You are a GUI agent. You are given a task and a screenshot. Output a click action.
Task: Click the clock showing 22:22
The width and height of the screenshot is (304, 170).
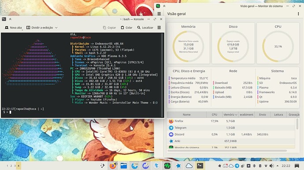(x=286, y=166)
